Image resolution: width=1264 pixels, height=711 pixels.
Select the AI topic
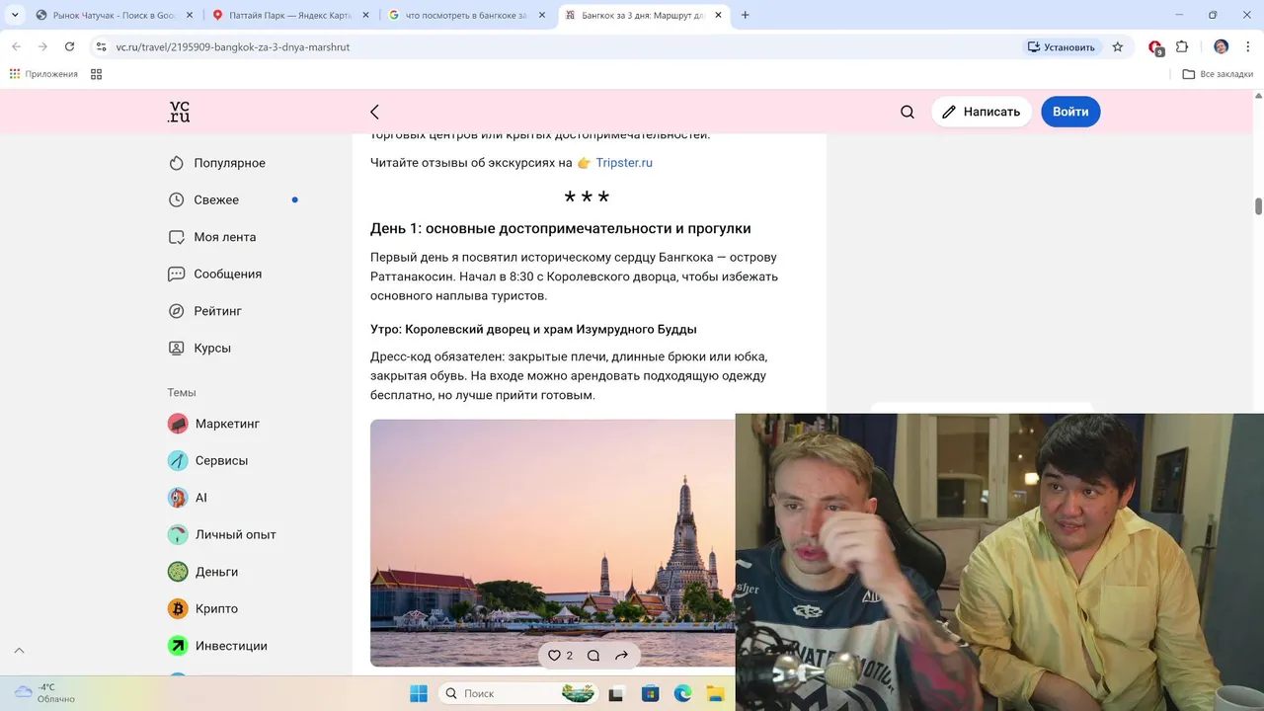coord(188,498)
